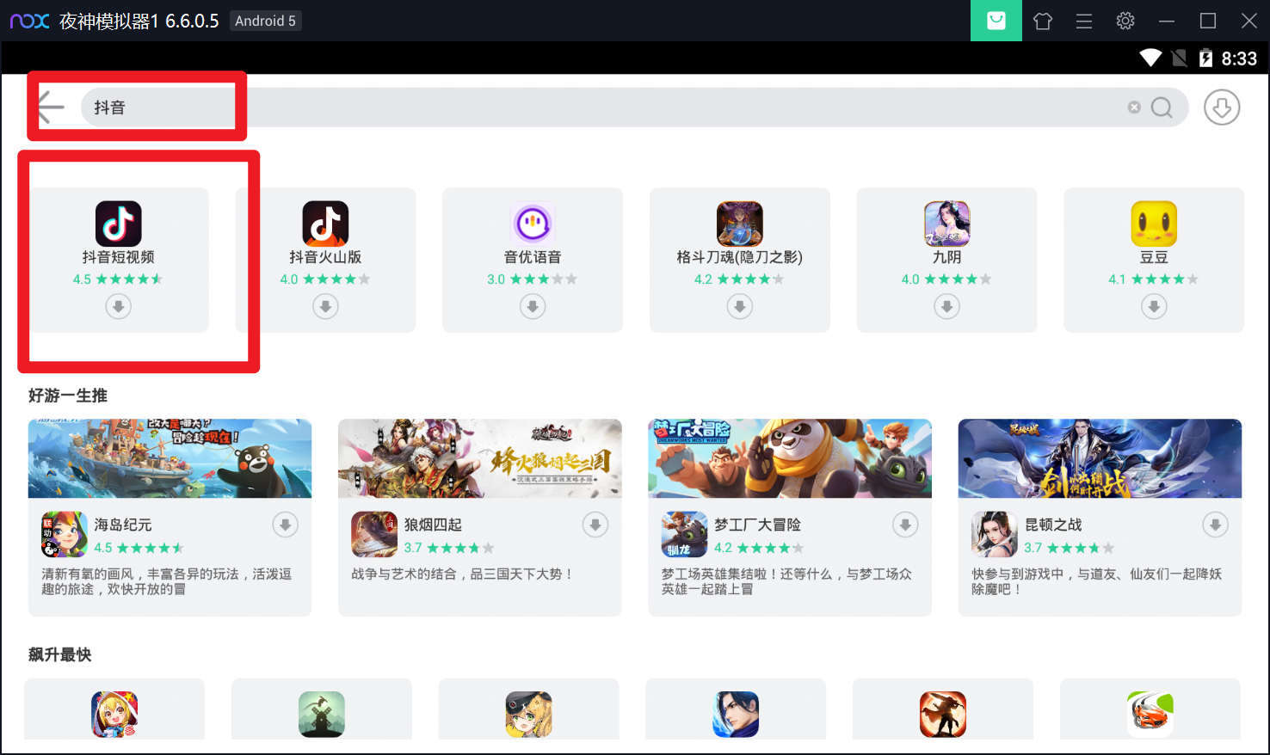1270x755 pixels.
Task: Open the windmill silhouette game icon under 飙升最快
Action: pyautogui.click(x=322, y=715)
